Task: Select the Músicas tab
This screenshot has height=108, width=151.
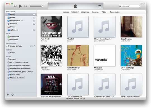Action: pos(66,12)
